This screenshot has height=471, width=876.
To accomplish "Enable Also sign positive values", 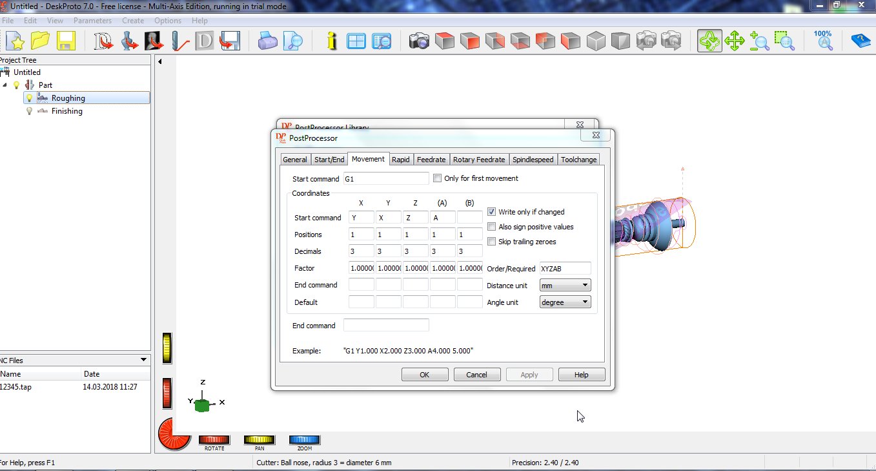I will click(492, 227).
